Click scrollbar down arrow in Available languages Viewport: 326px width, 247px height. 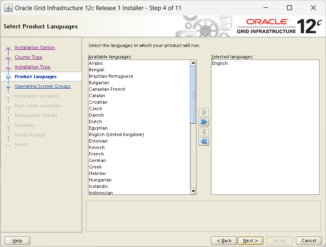tap(193, 191)
